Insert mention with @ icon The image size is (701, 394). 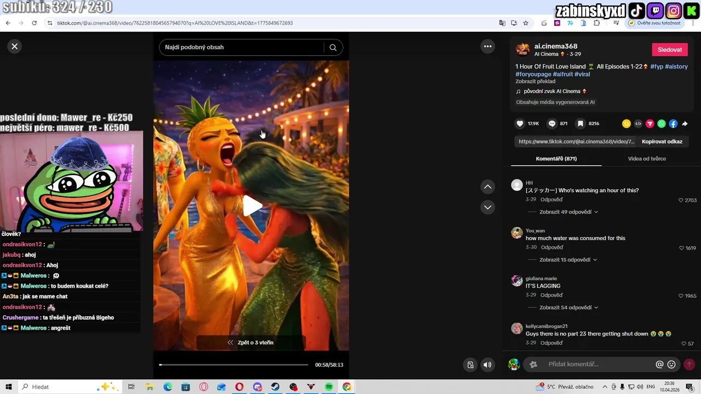(659, 364)
